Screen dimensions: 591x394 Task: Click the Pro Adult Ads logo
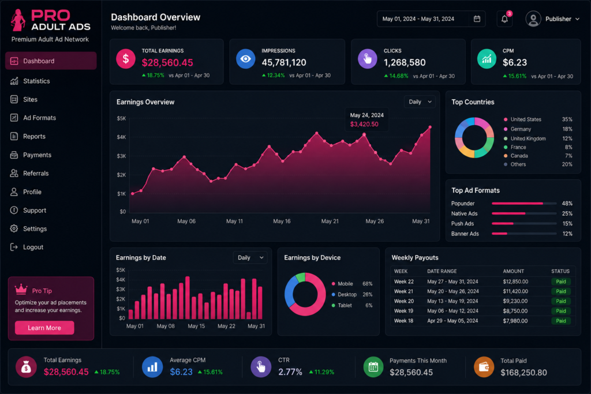51,20
